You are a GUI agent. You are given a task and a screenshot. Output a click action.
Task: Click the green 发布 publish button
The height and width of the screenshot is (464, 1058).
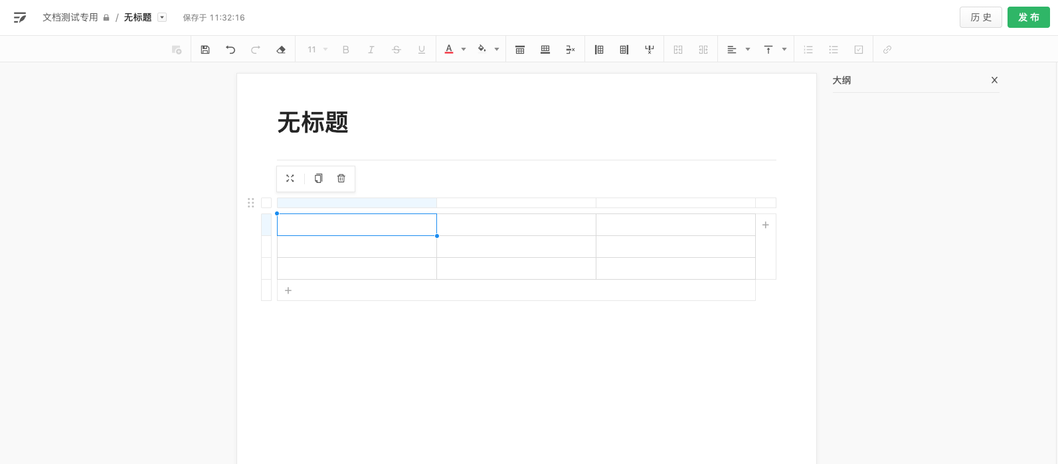tap(1028, 17)
